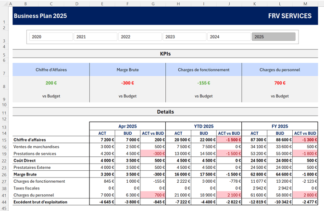The image size is (324, 211).
Task: Click the YTD 2025 header cell
Action: tap(203, 126)
